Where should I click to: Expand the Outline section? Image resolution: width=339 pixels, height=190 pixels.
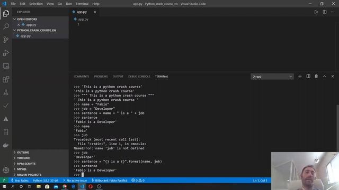click(x=40, y=153)
